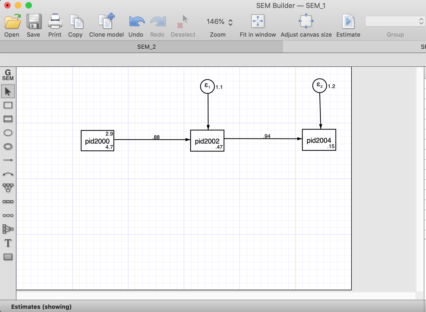
Task: Redo the last undone action
Action: (x=158, y=21)
